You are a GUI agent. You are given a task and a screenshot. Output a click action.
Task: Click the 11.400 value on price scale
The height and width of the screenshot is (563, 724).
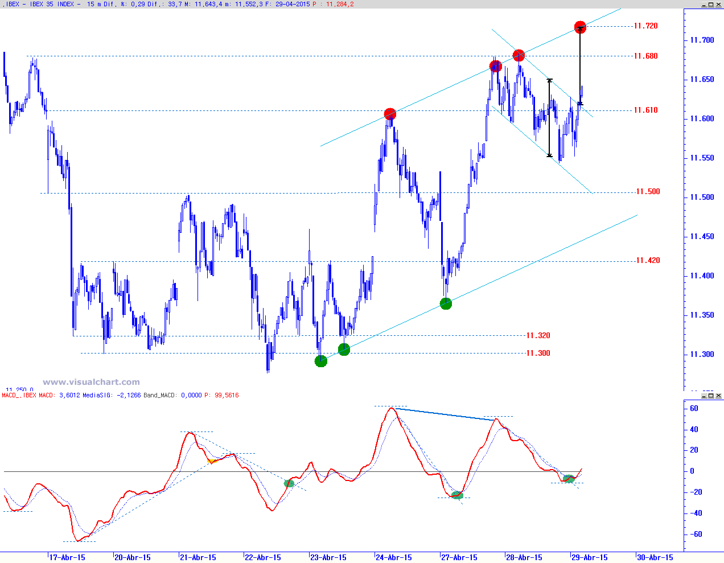click(x=702, y=276)
